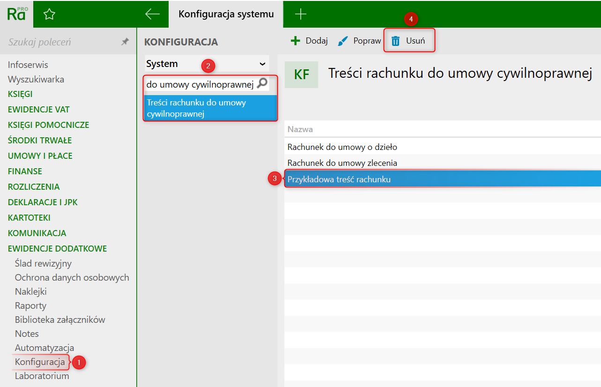Open Wyszukiwarka in the sidebar
Viewport: 601px width, 387px height.
tap(36, 79)
